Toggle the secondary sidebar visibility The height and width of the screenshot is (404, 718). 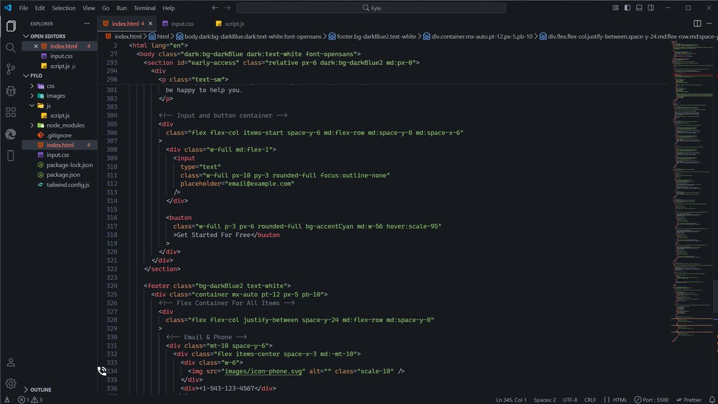pos(650,8)
